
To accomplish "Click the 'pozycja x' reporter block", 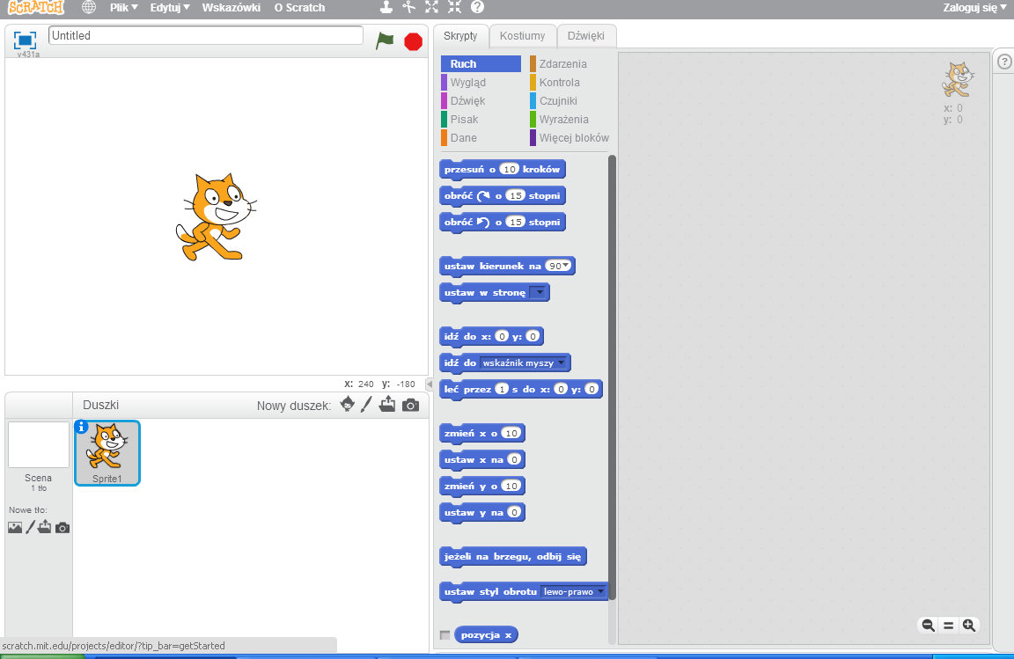I will [486, 635].
